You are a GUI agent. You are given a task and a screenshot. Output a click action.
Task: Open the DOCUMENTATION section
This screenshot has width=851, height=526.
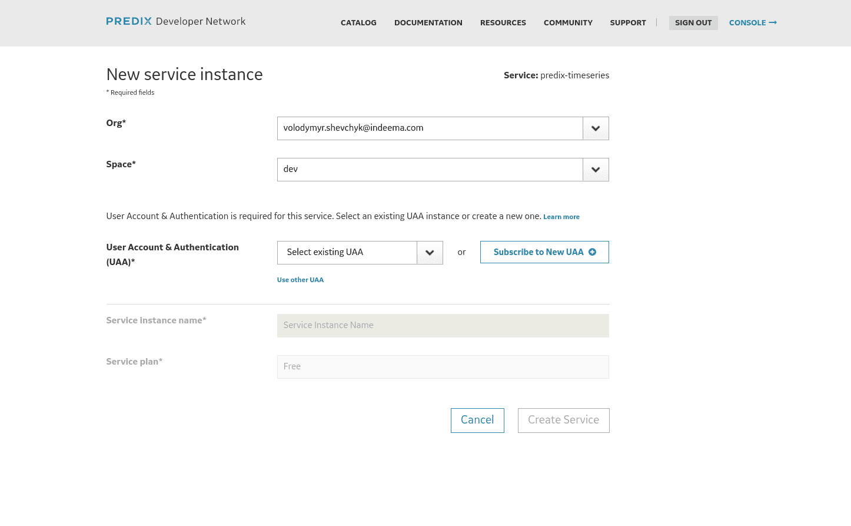[x=428, y=23]
